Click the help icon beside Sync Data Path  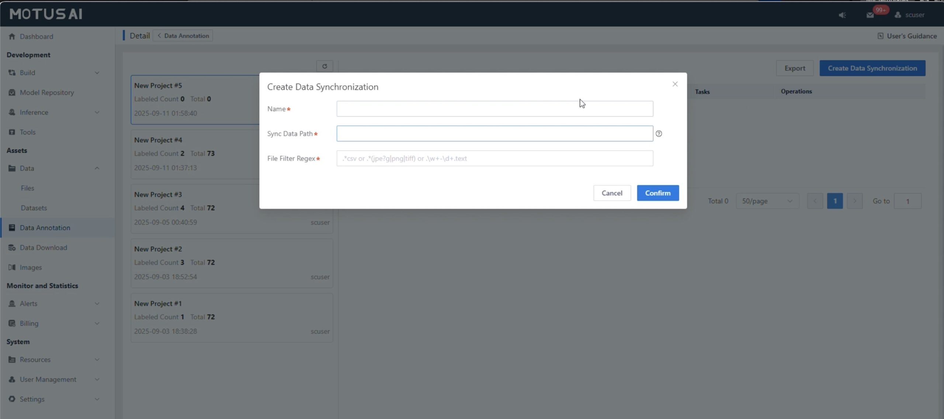pos(659,134)
